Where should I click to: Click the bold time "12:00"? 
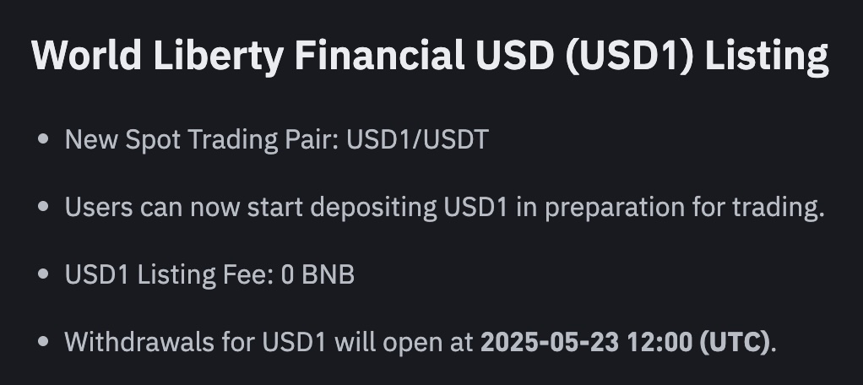click(x=659, y=342)
